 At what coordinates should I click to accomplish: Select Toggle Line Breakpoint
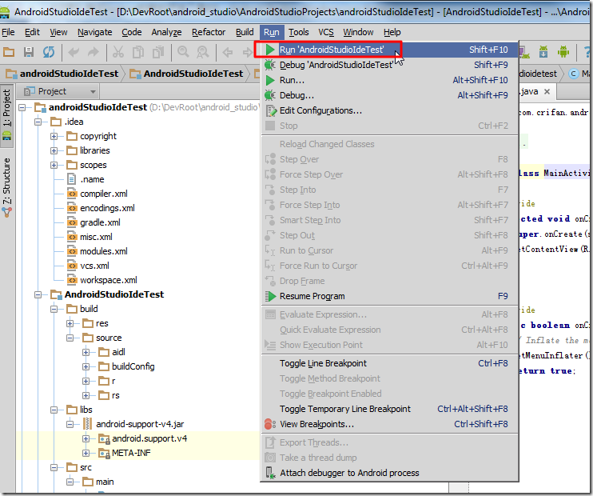pos(389,363)
